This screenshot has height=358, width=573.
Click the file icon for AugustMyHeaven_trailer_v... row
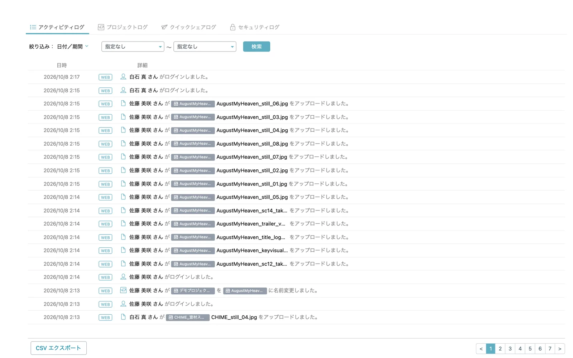point(123,224)
